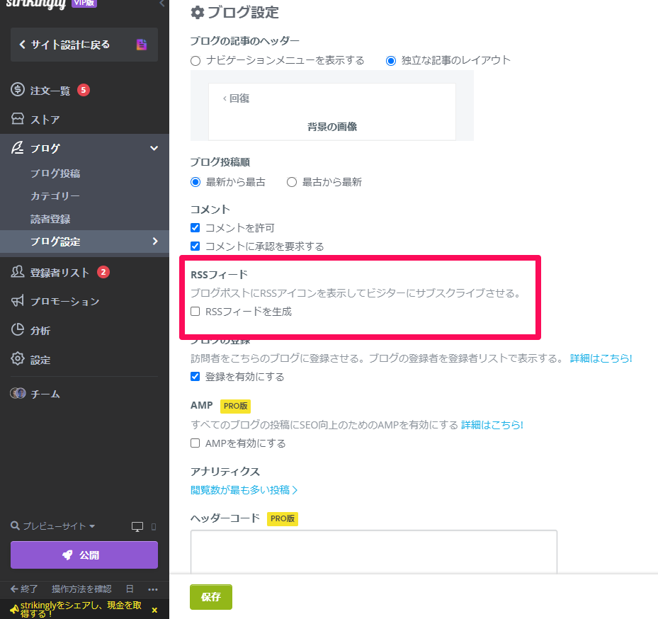The image size is (658, 619).
Task: Collapse the ブログ menu chevron
Action: pos(154,148)
